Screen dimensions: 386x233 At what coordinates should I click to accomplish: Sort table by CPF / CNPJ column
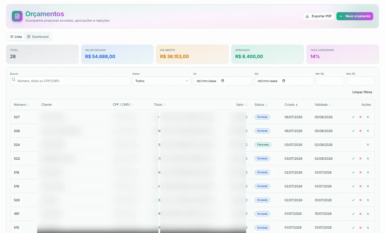click(x=123, y=105)
